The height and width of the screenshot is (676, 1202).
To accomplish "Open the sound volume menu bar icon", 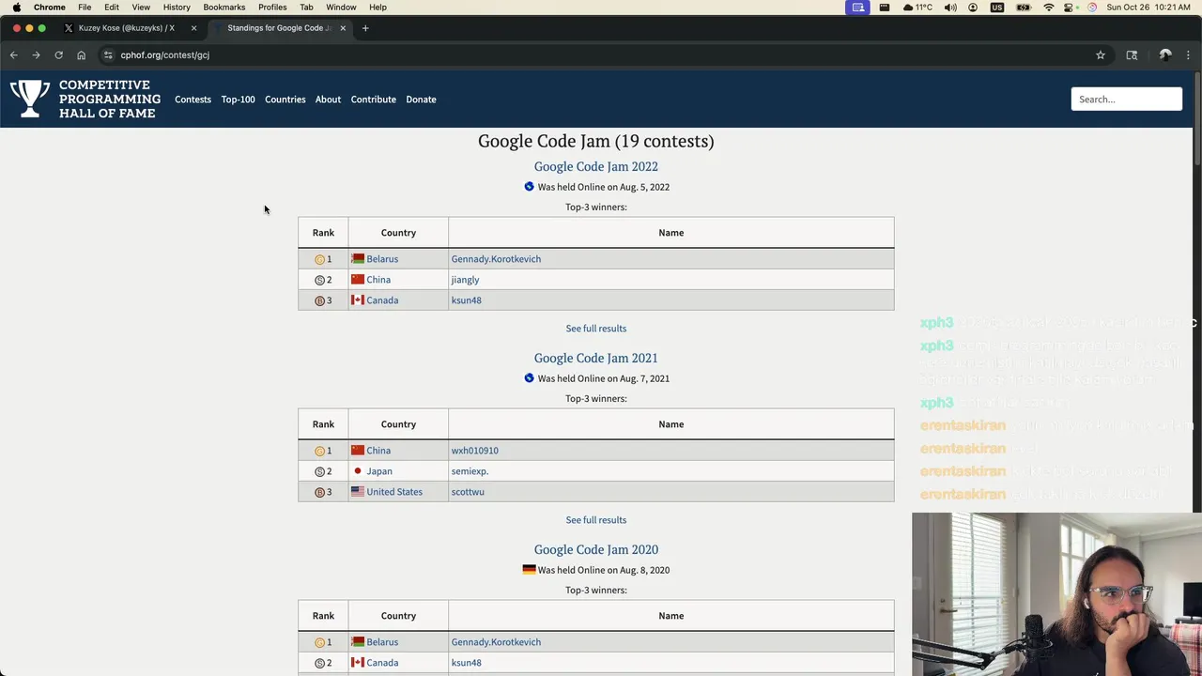I will pyautogui.click(x=950, y=8).
